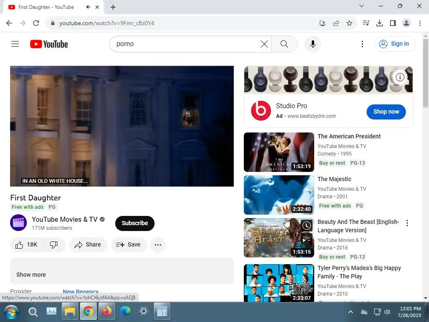Open The American President thumbnail

click(279, 152)
